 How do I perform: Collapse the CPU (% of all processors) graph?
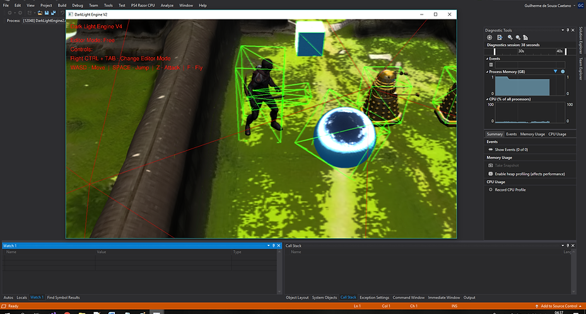487,99
